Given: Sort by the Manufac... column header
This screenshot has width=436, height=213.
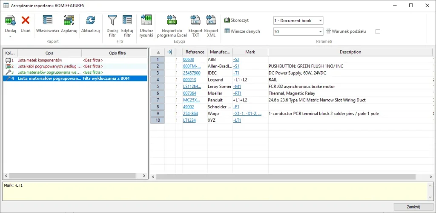Looking at the screenshot, I should (x=220, y=52).
